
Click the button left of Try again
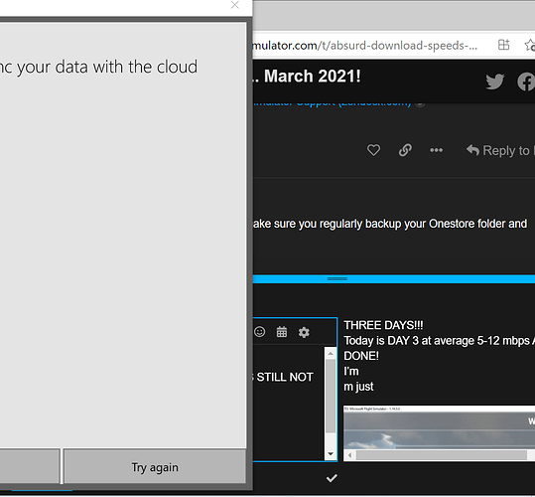(x=30, y=466)
